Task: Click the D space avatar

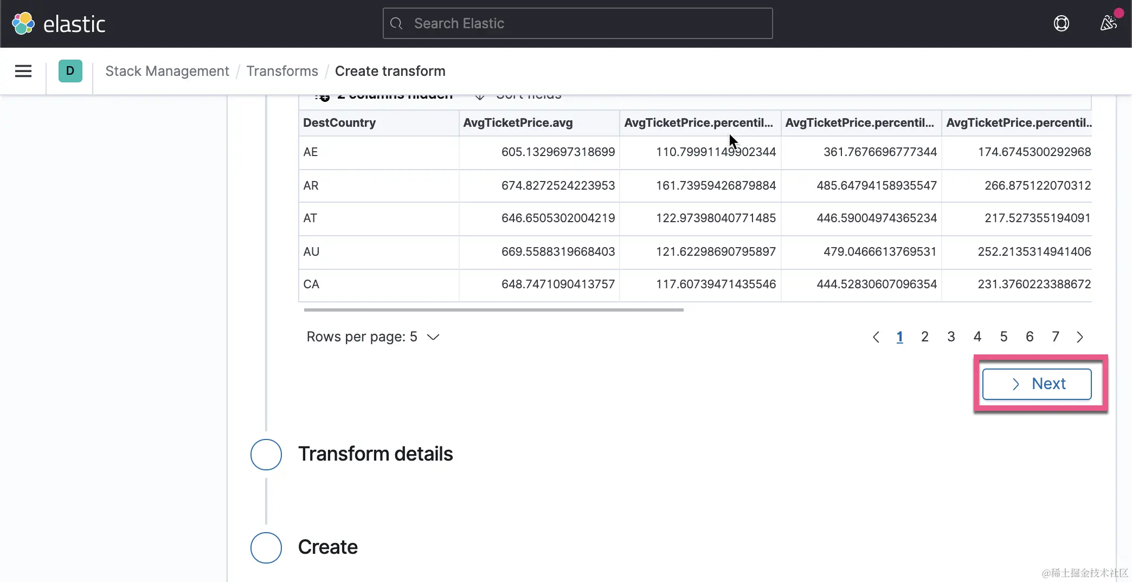Action: [70, 71]
